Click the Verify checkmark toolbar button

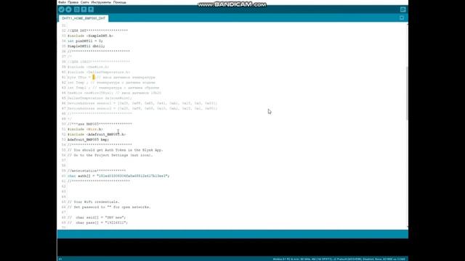pyautogui.click(x=61, y=9)
